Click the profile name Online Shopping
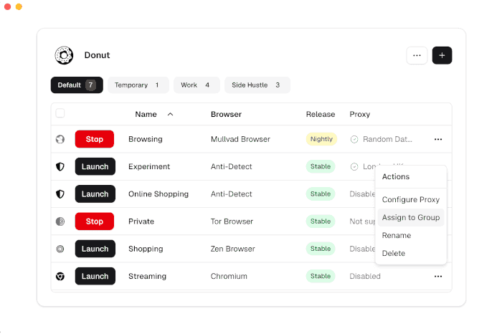502x334 pixels. pyautogui.click(x=158, y=194)
